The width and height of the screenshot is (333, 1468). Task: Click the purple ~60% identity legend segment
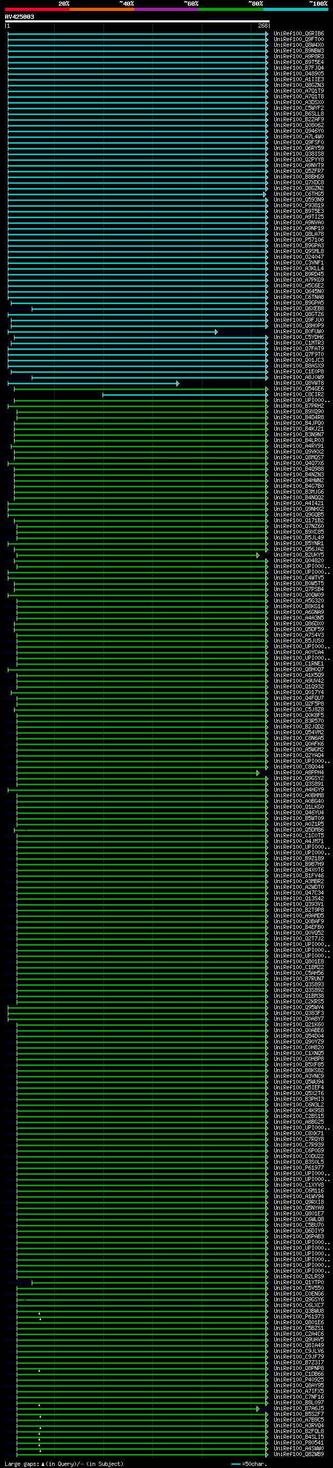(167, 9)
